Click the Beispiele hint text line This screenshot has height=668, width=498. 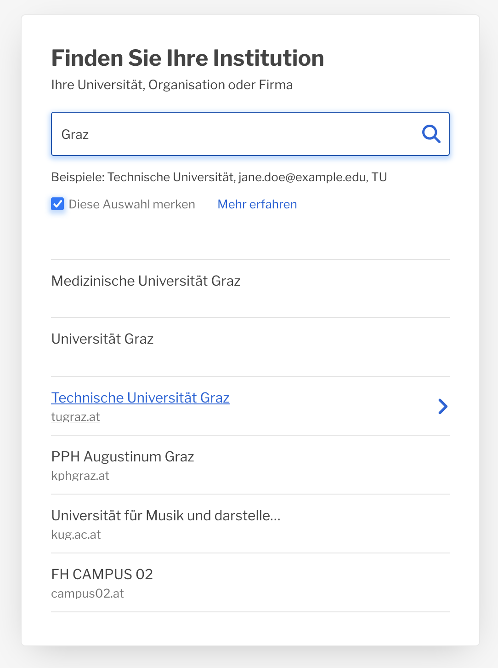(x=219, y=177)
